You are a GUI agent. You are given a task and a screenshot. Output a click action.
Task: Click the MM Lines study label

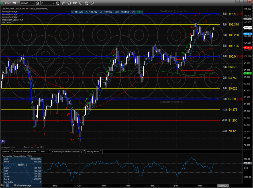(x=6, y=23)
